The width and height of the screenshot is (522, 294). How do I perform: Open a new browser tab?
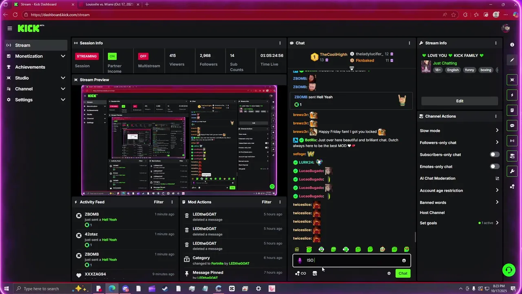[x=147, y=4]
